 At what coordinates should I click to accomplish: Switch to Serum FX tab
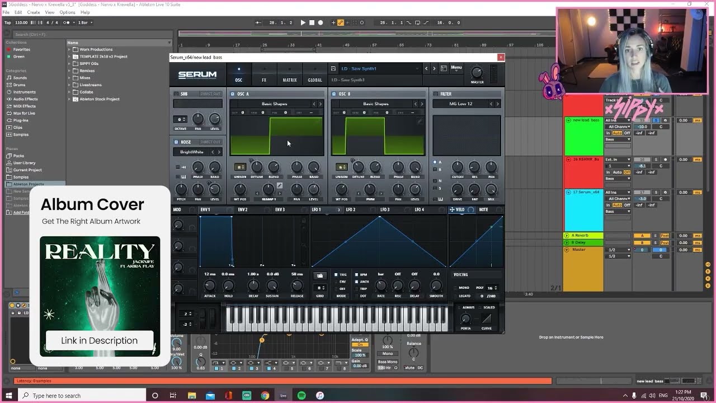point(264,75)
